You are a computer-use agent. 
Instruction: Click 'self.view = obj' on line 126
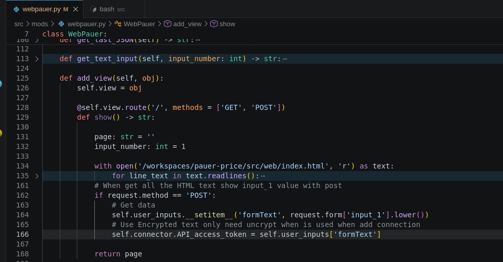click(109, 88)
